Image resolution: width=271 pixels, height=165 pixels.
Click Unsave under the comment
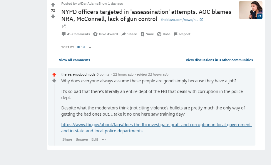(82, 139)
